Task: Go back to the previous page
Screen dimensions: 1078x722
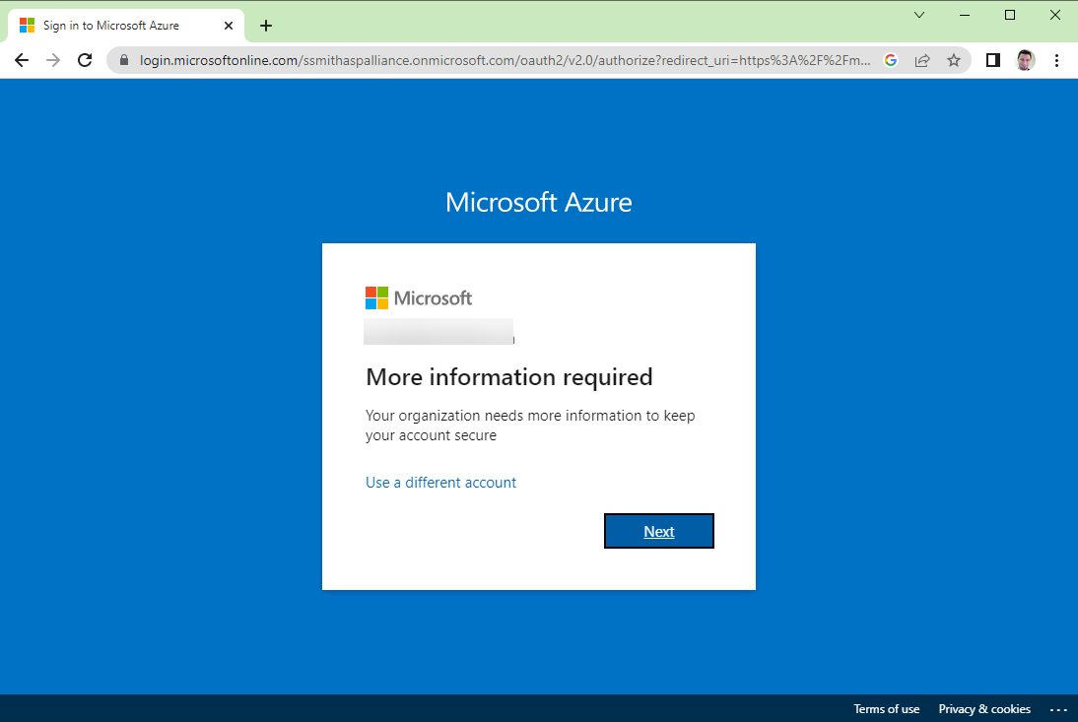Action: 22,60
